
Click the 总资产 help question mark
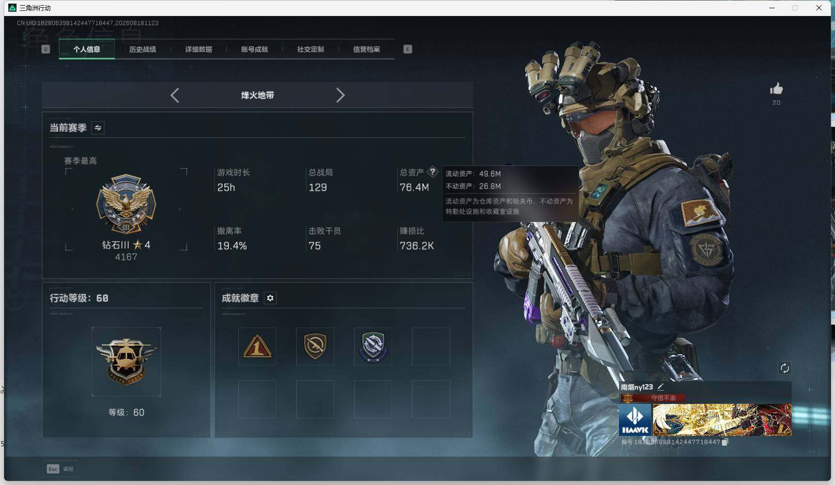(x=432, y=172)
